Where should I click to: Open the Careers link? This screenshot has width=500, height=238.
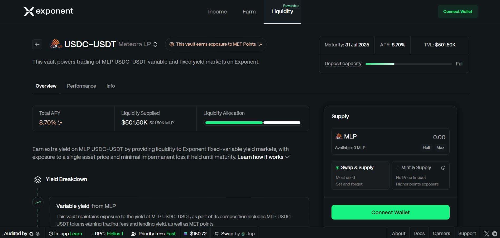[x=441, y=234]
